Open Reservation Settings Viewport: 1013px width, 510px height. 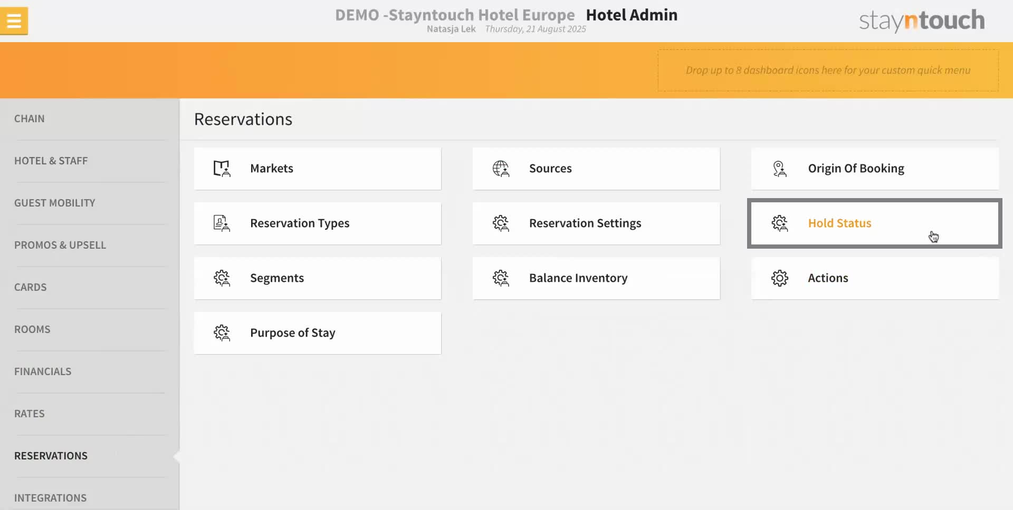point(596,223)
